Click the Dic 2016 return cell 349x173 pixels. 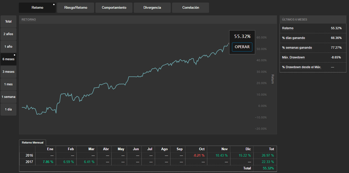coord(241,156)
